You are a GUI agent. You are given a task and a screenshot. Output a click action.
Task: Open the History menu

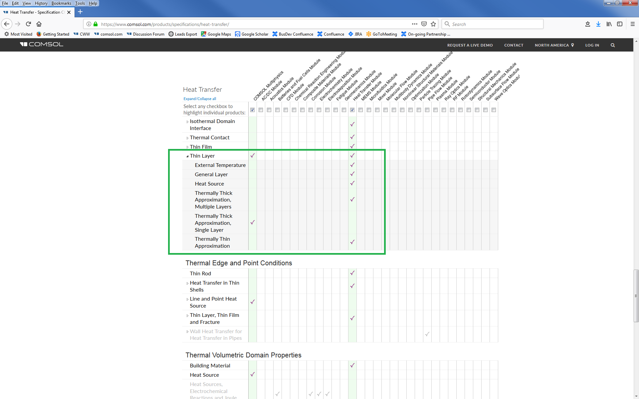41,3
